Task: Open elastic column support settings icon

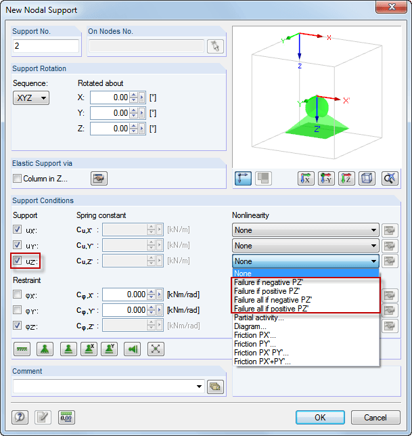Action: 99,178
